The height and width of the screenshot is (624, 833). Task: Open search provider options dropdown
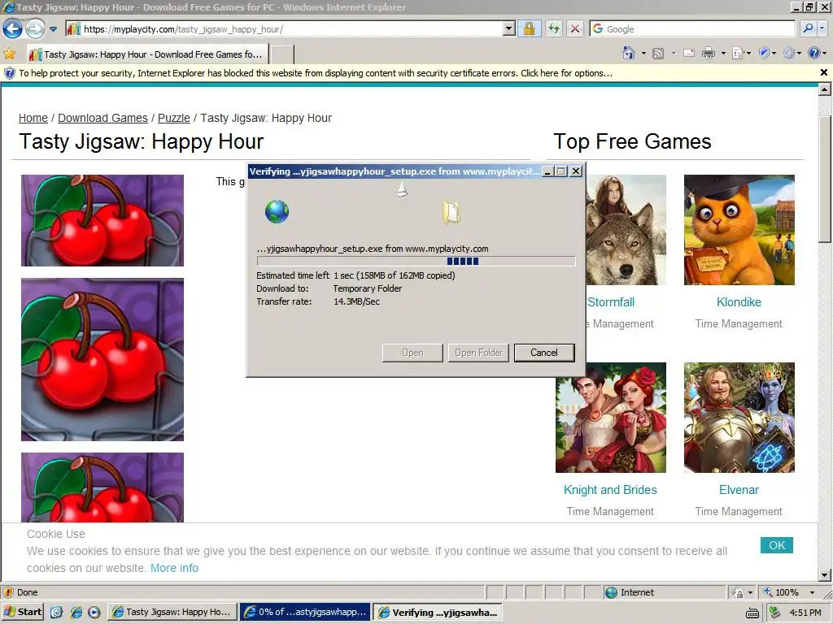click(822, 28)
